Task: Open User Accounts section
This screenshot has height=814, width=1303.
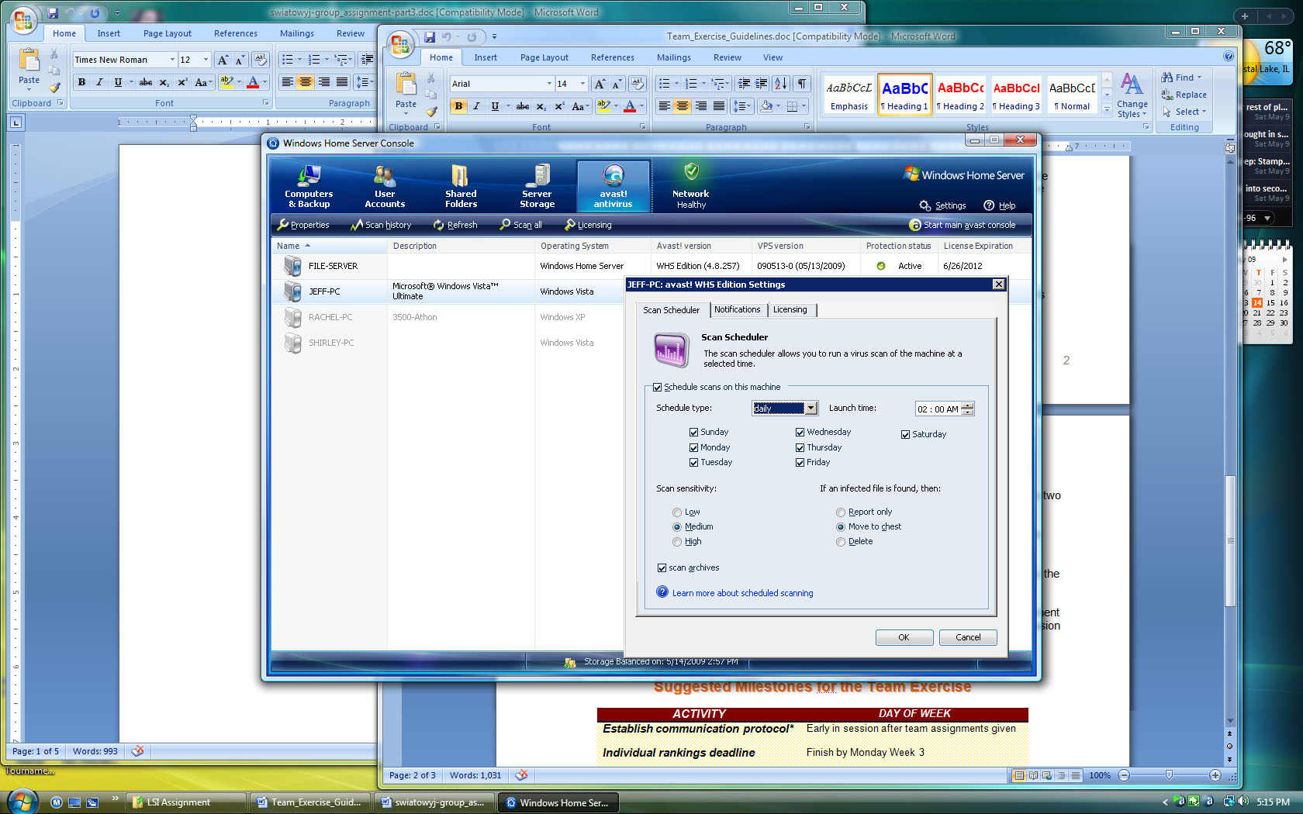Action: click(x=385, y=187)
